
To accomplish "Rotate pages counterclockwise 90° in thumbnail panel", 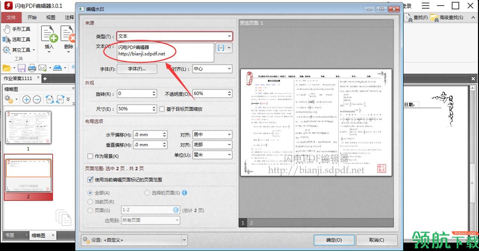I will pyautogui.click(x=50, y=100).
